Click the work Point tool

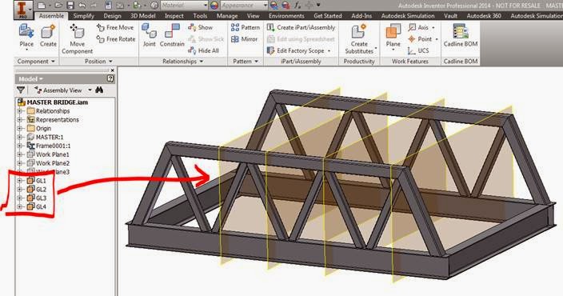point(420,38)
